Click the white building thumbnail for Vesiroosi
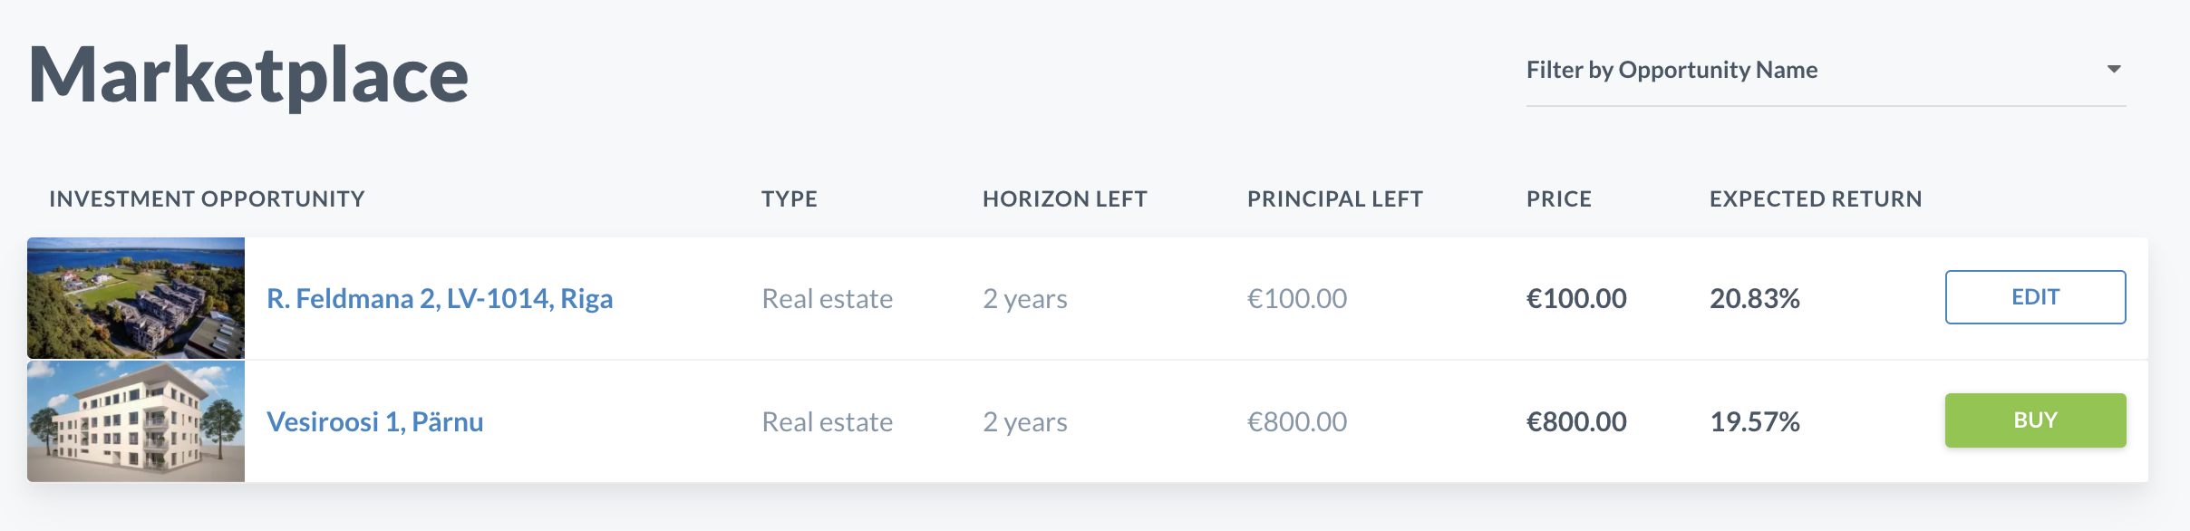 click(136, 421)
